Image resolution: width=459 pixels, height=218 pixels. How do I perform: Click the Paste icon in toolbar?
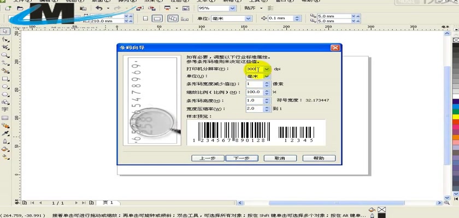(83, 8)
